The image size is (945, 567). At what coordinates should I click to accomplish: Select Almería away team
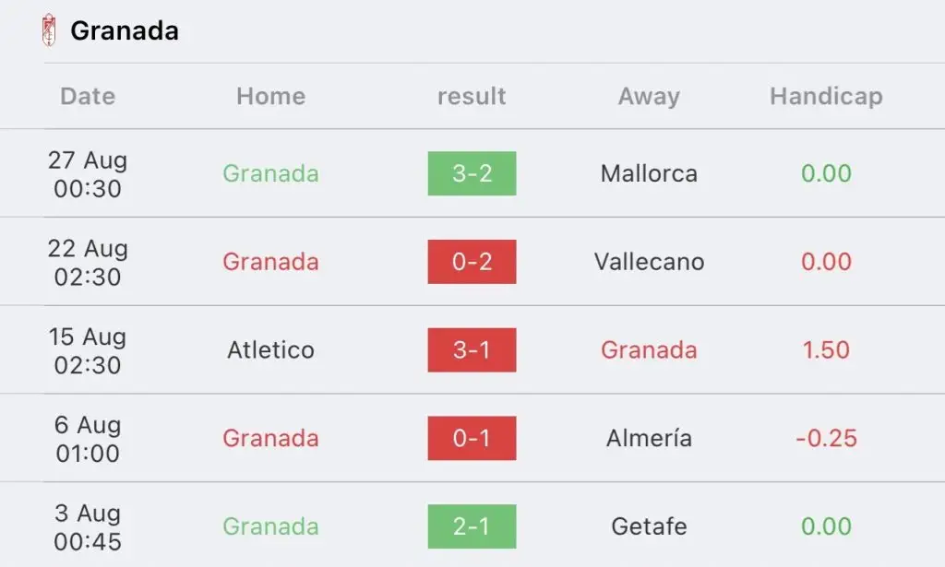[x=649, y=438]
